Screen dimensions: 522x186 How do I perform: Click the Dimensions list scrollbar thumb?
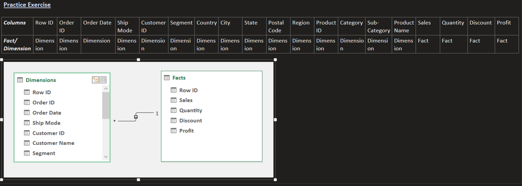(105, 105)
